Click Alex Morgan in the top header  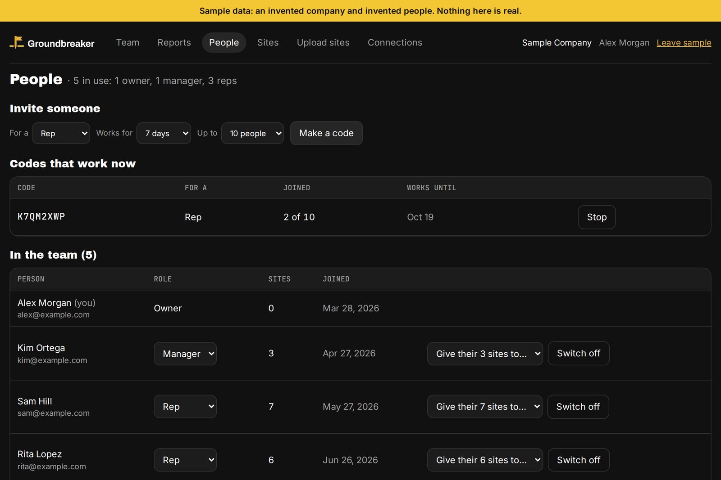[624, 43]
